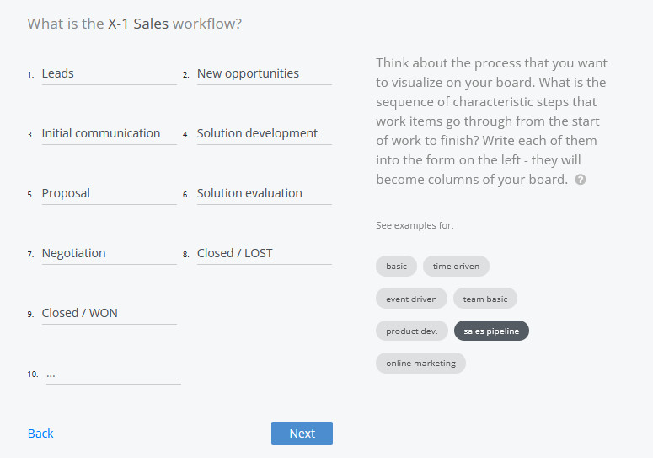Select the basic example chip
The height and width of the screenshot is (458, 653).
396,266
